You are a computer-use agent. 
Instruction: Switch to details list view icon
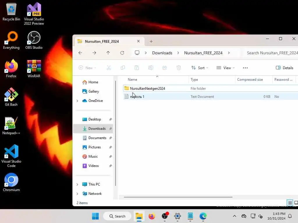tap(290, 203)
